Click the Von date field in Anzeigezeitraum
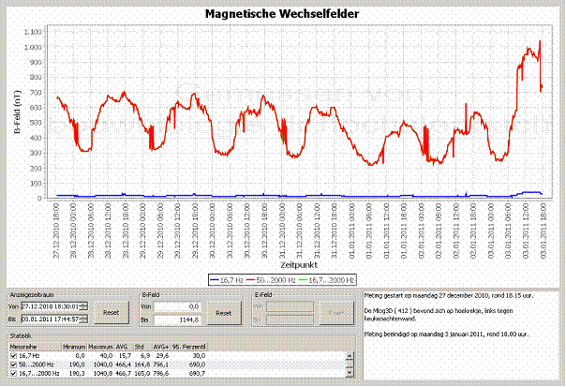 [51, 305]
